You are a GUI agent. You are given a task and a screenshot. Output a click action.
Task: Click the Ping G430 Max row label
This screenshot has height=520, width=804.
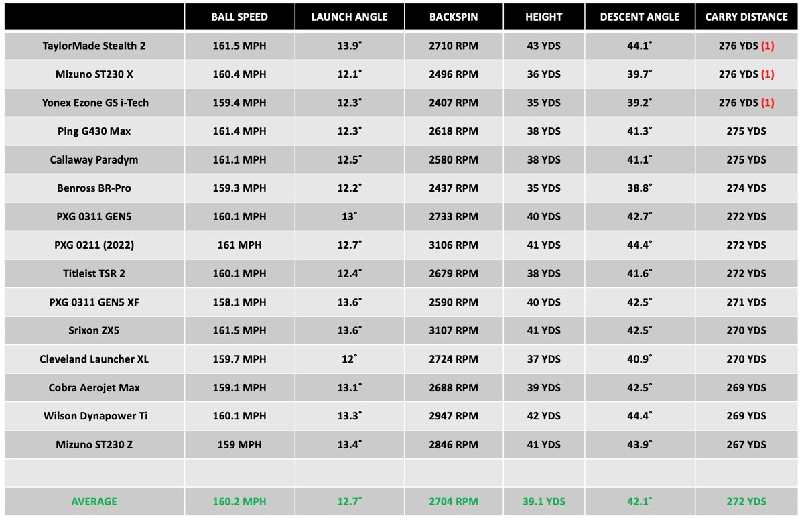pos(94,131)
